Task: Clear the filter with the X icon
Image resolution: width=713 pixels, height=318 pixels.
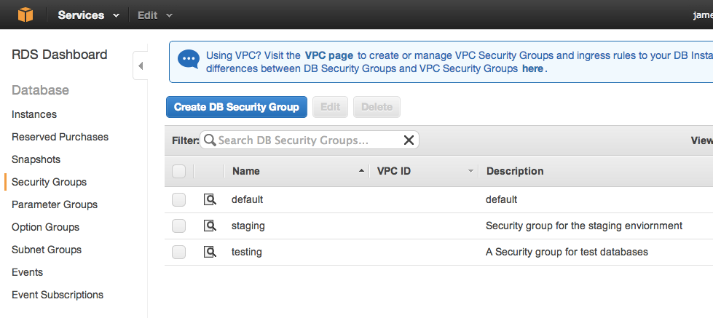Action: pyautogui.click(x=409, y=140)
